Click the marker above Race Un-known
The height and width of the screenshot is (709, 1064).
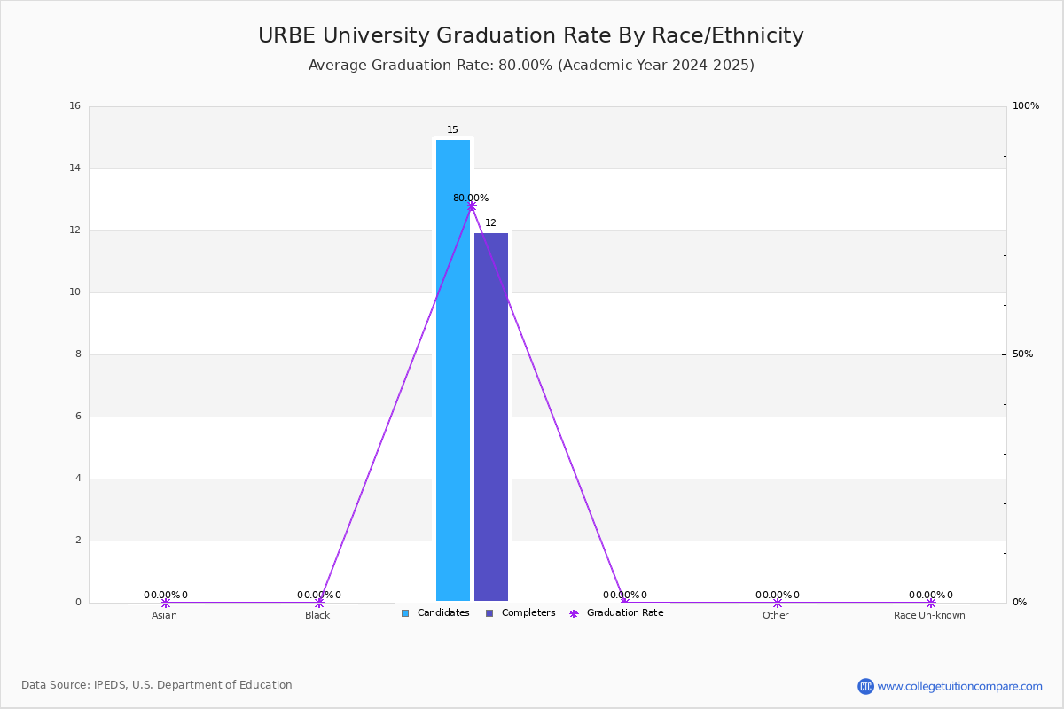(931, 603)
